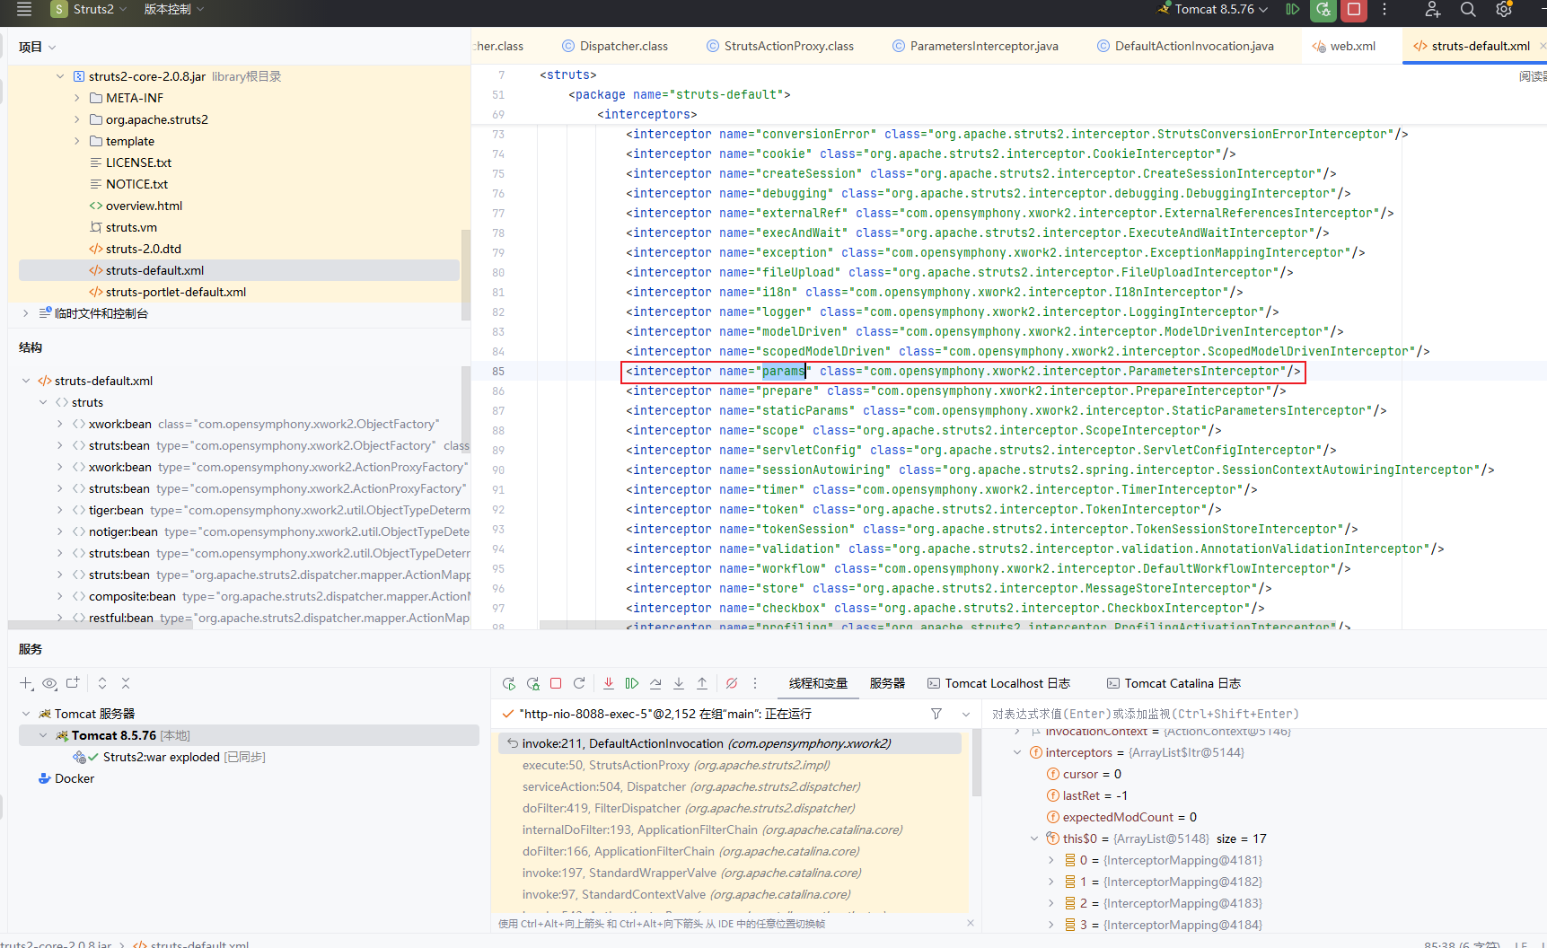Viewport: 1547px width, 948px height.
Task: Click the add service plus icon
Action: 26,683
